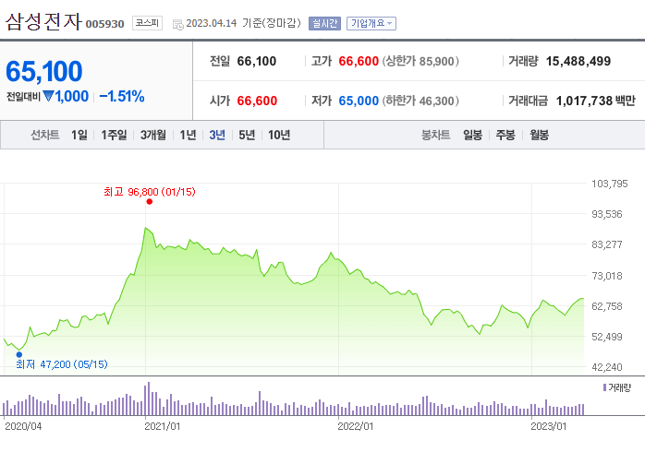Viewport: 645px width, 452px height.
Task: Click the 전일 value 66,100
Action: pyautogui.click(x=257, y=61)
